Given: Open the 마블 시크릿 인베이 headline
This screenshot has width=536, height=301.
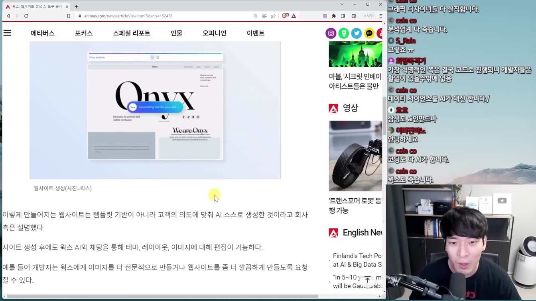Looking at the screenshot, I should (x=355, y=81).
